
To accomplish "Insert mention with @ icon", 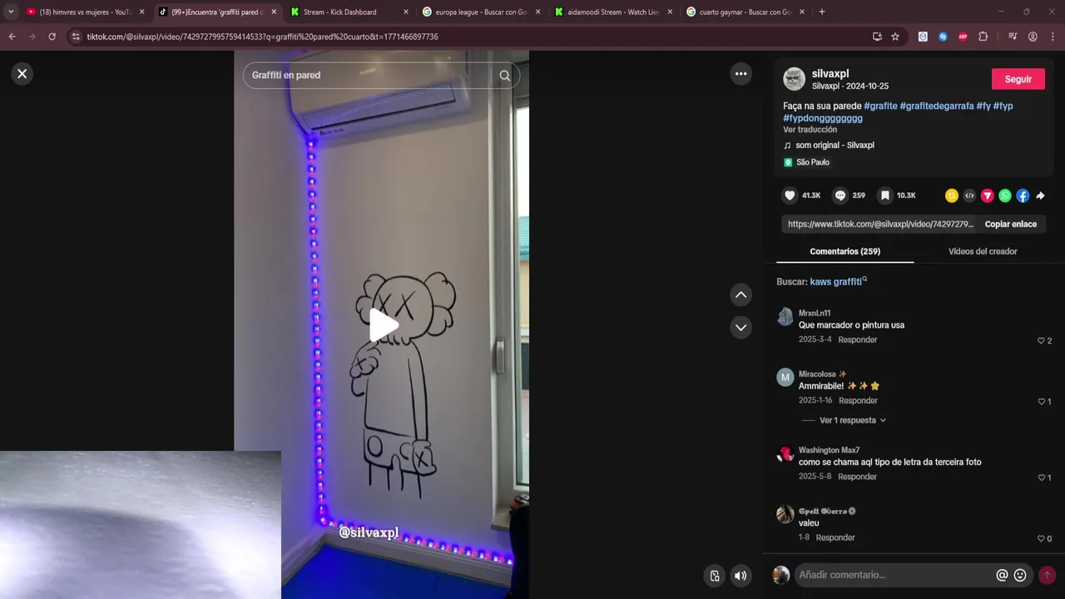I will [1002, 575].
